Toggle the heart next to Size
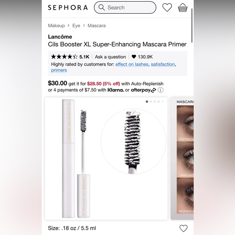This screenshot has width=235, height=235. click(x=184, y=228)
